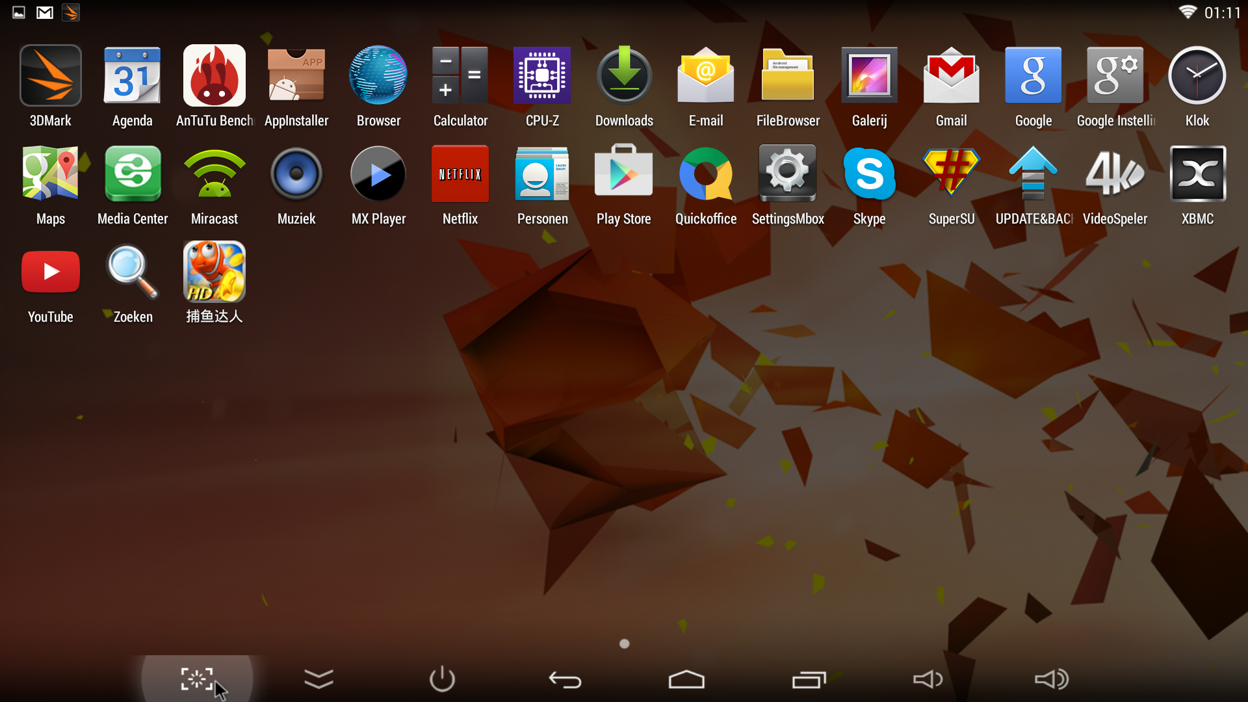This screenshot has height=702, width=1248.
Task: Launch the Play Store
Action: [x=624, y=174]
